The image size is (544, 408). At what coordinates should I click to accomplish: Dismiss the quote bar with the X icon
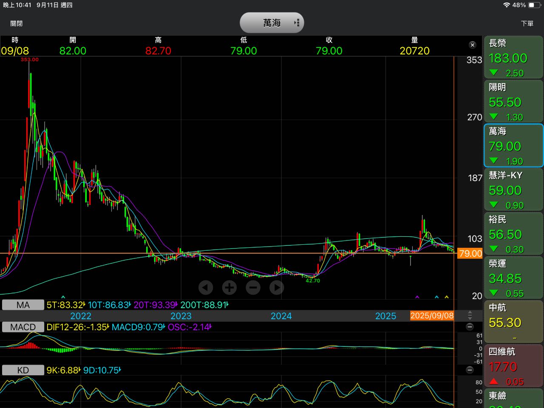[x=472, y=45]
